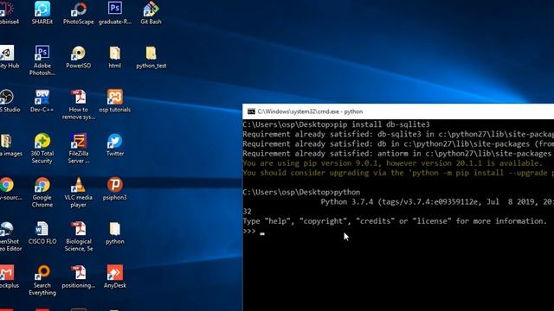Open the osp tutorials XAMPP icon

tap(115, 101)
